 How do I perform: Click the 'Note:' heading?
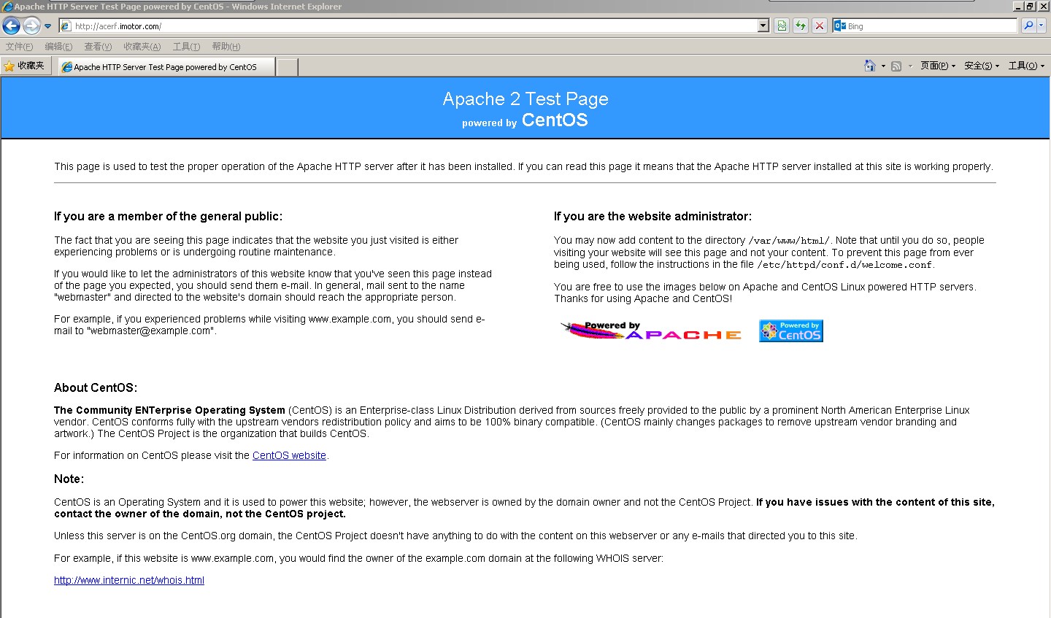pyautogui.click(x=69, y=479)
